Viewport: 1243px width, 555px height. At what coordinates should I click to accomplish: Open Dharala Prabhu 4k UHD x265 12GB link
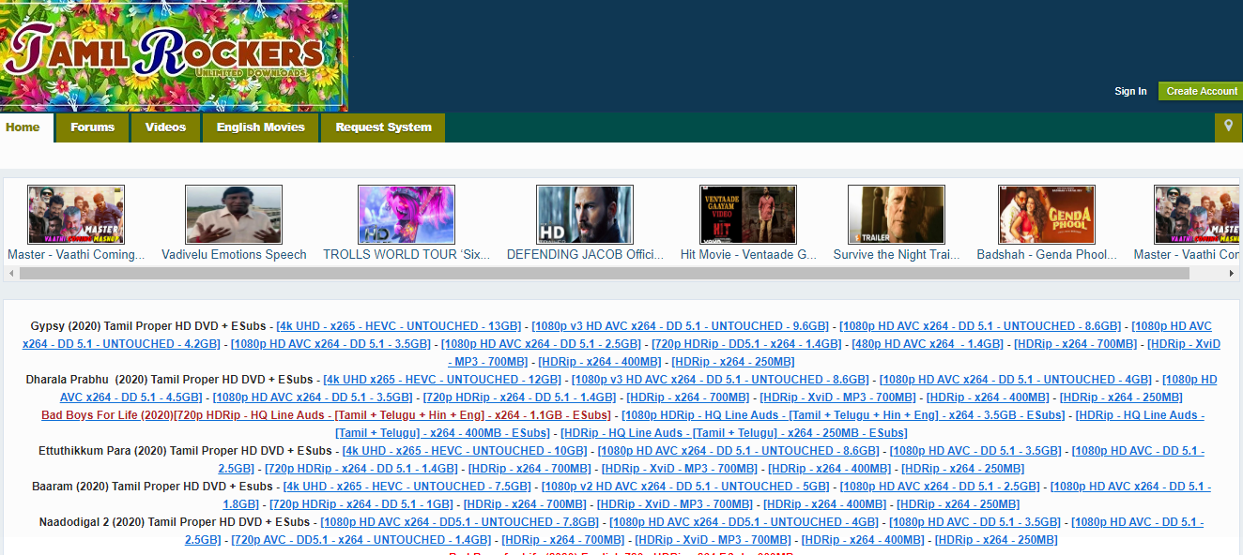pos(441,380)
